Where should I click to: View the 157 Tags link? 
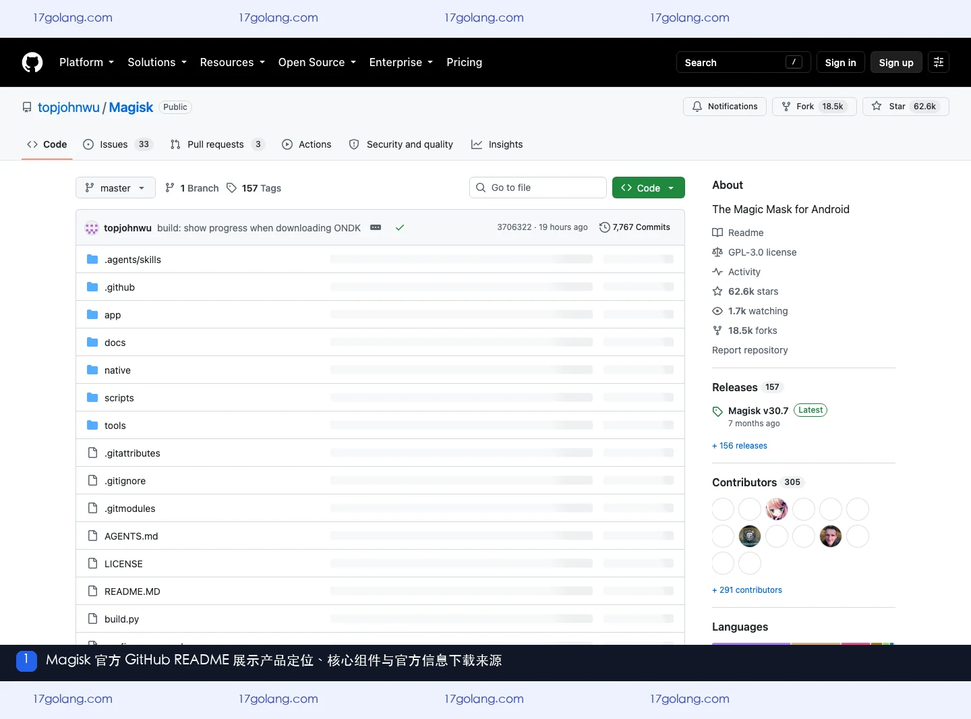[x=254, y=188]
